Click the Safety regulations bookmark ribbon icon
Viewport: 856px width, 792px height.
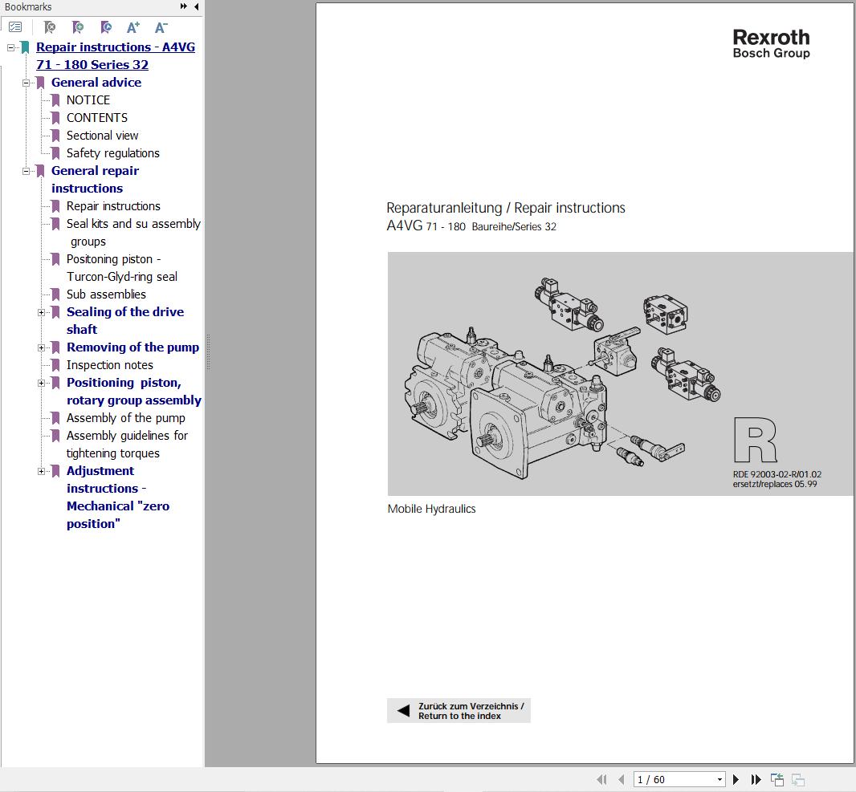(55, 153)
